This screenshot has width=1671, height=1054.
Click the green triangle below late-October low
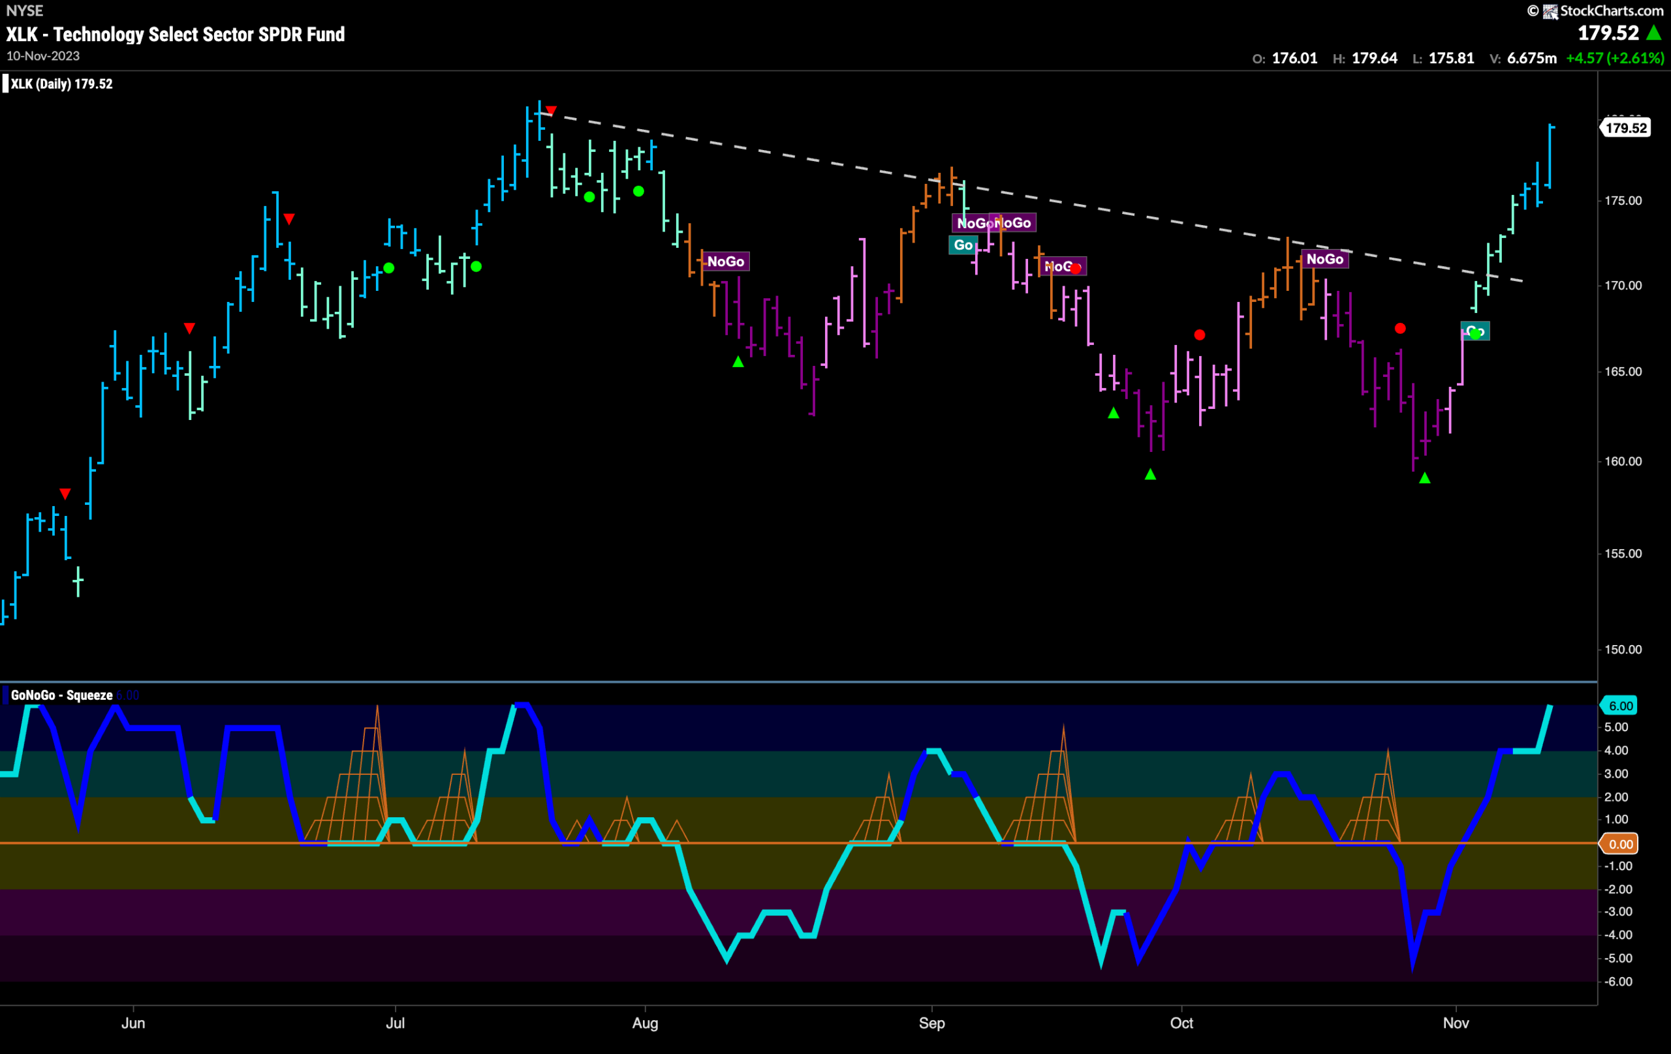(1425, 478)
